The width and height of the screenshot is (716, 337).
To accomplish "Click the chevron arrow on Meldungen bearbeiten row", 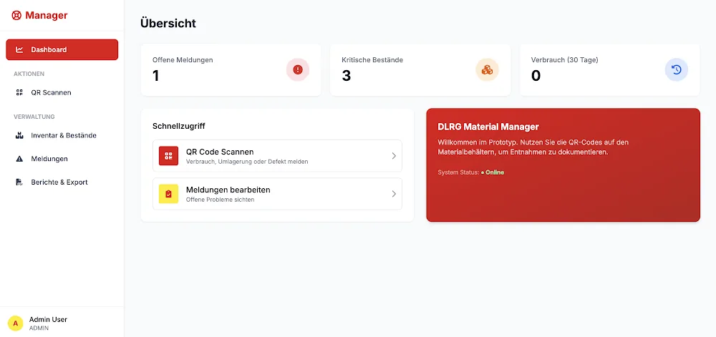I will (394, 194).
